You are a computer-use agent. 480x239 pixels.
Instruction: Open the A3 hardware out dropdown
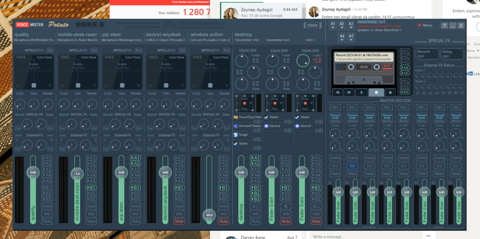pyautogui.click(x=351, y=25)
